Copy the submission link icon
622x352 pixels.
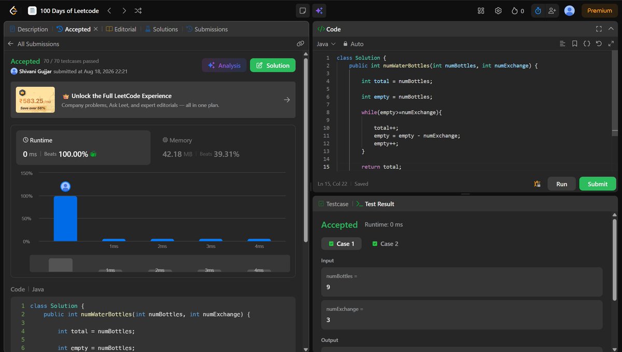[300, 44]
